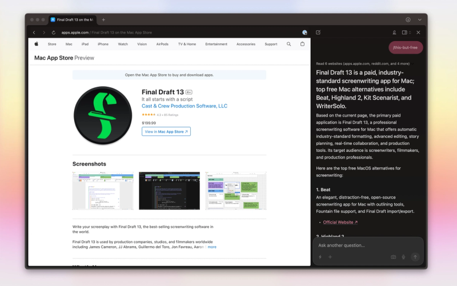Click the up-arrow send button
This screenshot has width=457, height=286.
[x=415, y=256]
